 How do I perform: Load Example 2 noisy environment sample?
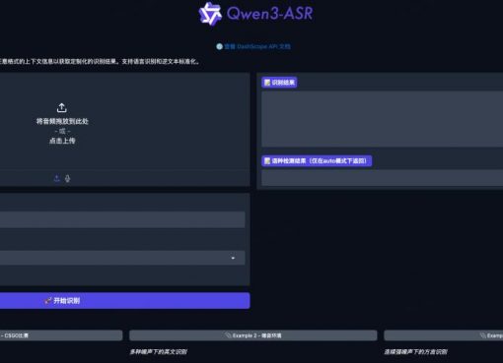(x=253, y=335)
